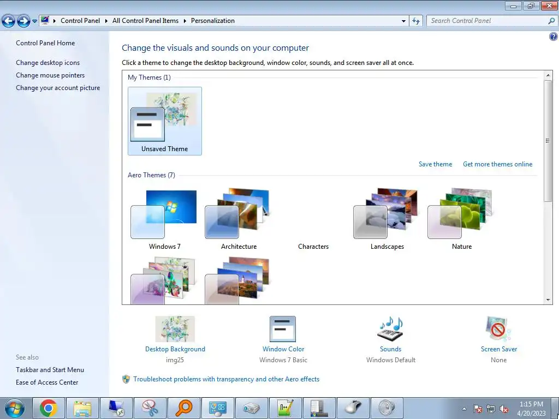This screenshot has width=559, height=419.
Task: Open Screen Saver settings icon
Action: [498, 329]
